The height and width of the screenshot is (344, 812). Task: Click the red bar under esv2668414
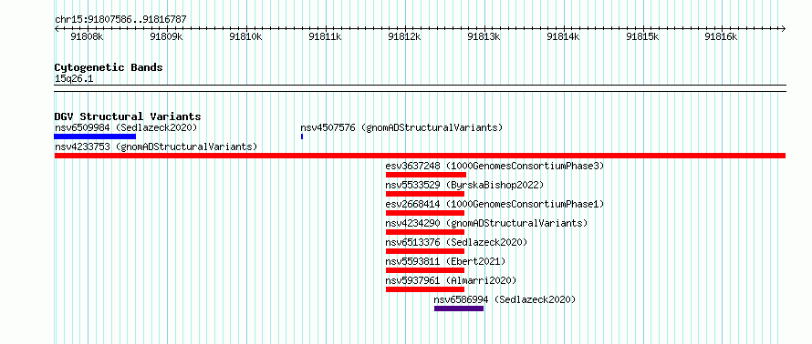[x=425, y=213]
